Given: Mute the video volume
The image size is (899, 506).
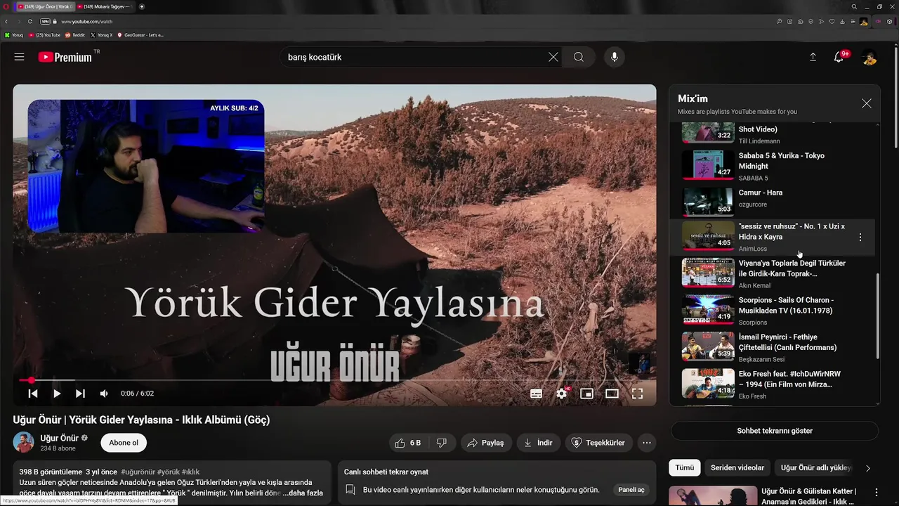Looking at the screenshot, I should pos(104,394).
